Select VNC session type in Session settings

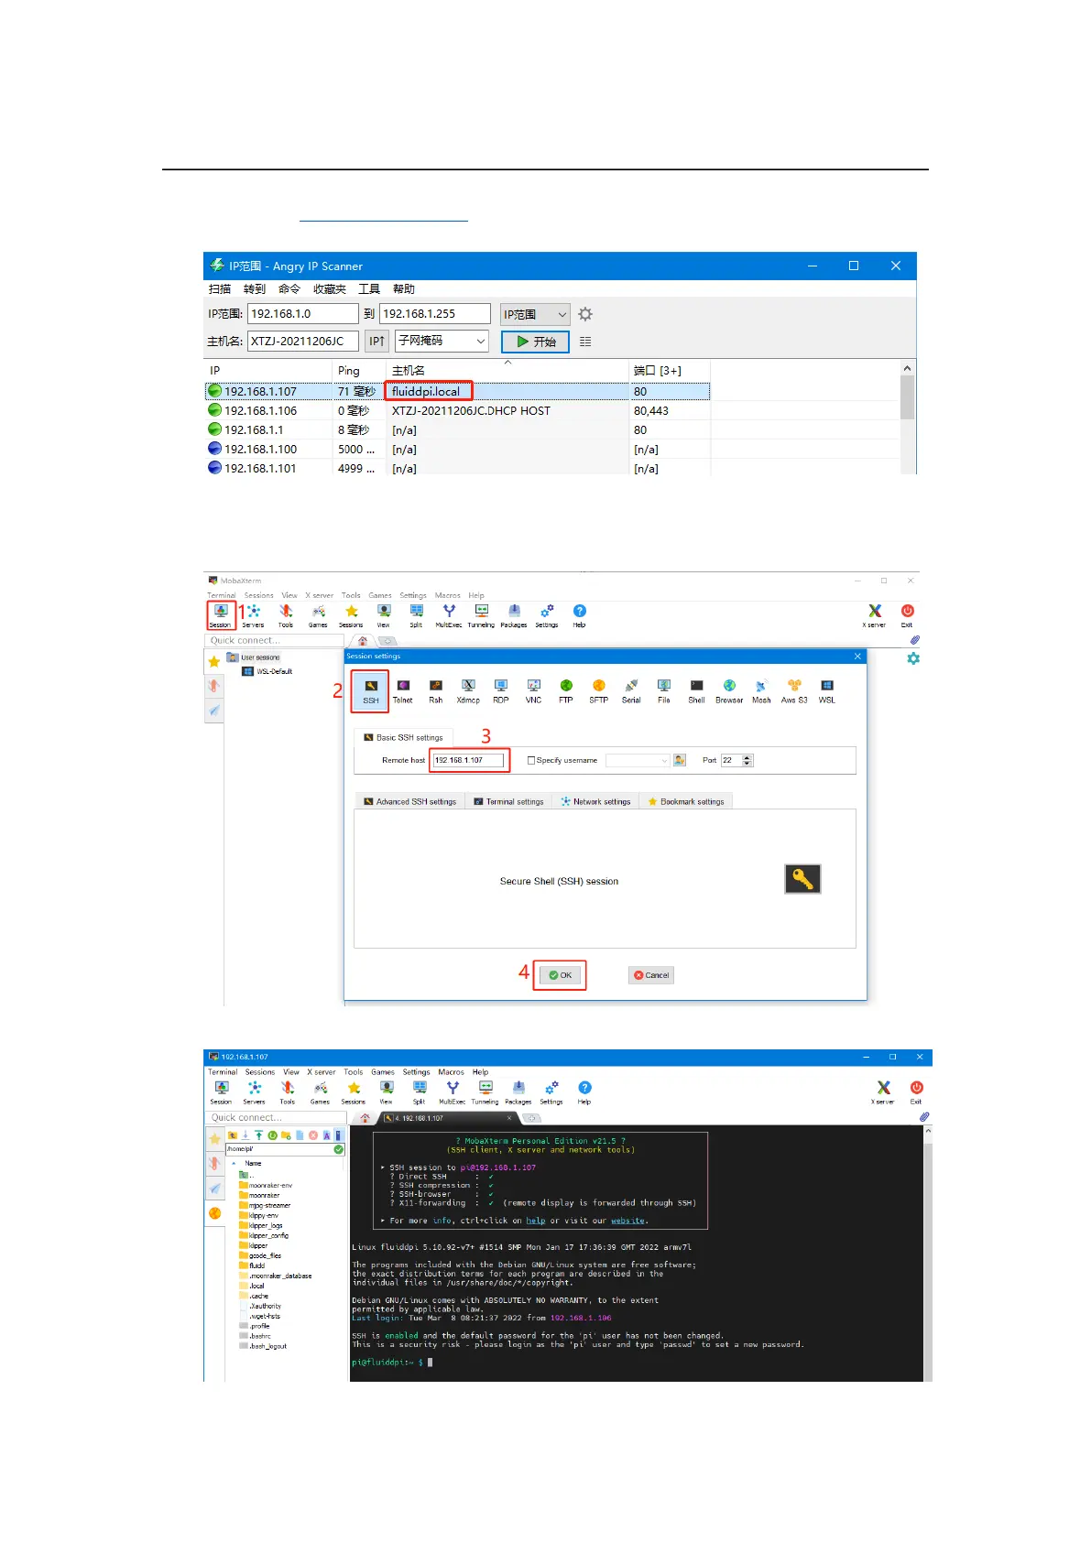pyautogui.click(x=534, y=690)
